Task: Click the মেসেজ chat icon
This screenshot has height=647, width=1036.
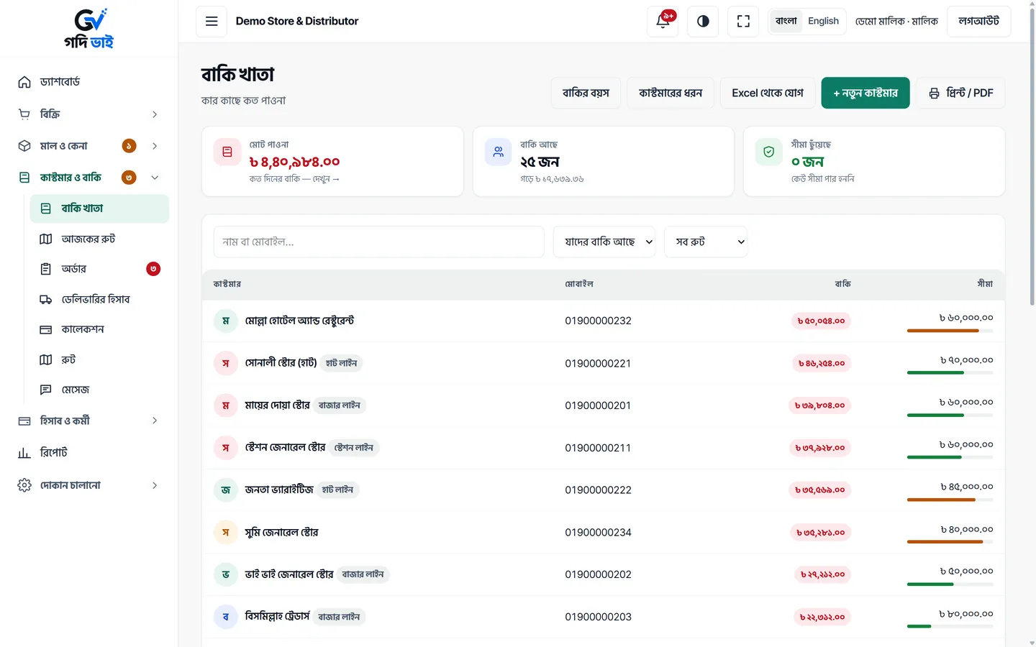Action: click(x=46, y=390)
